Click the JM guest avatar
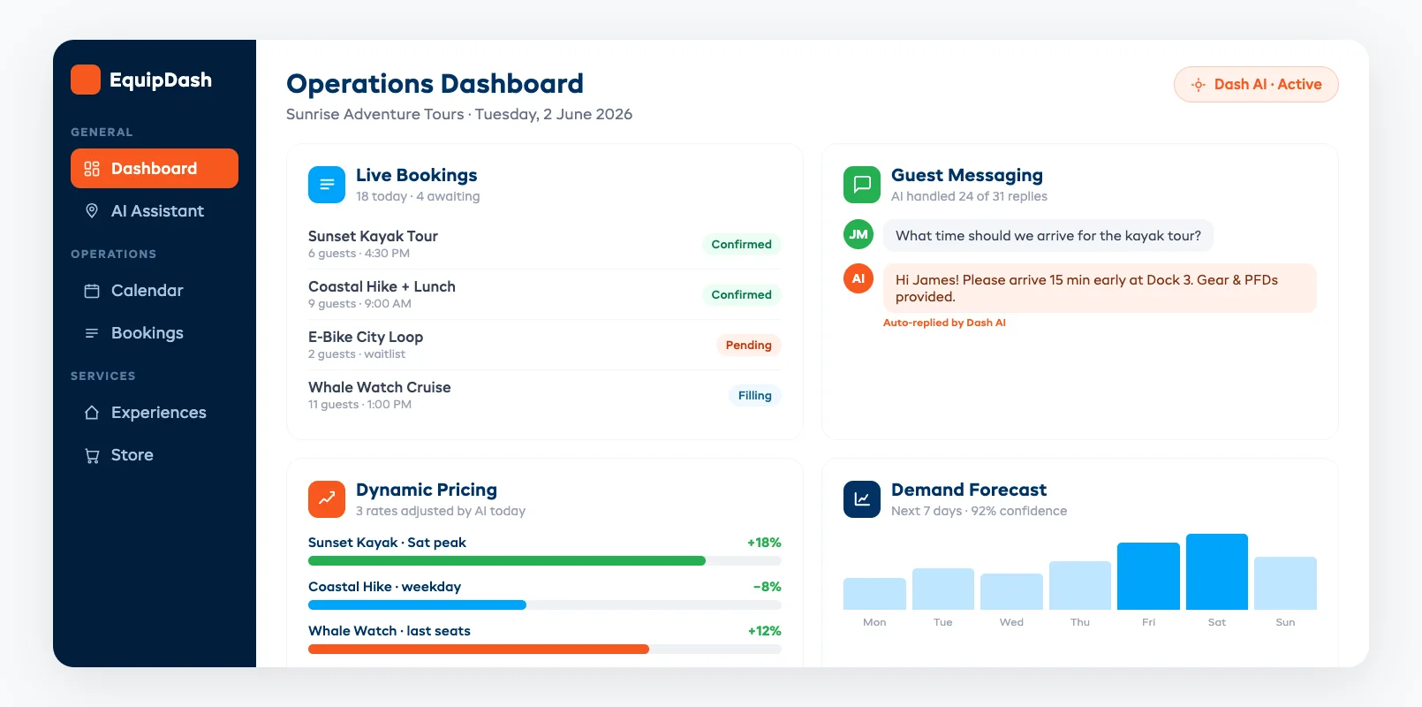The height and width of the screenshot is (707, 1422). 858,234
